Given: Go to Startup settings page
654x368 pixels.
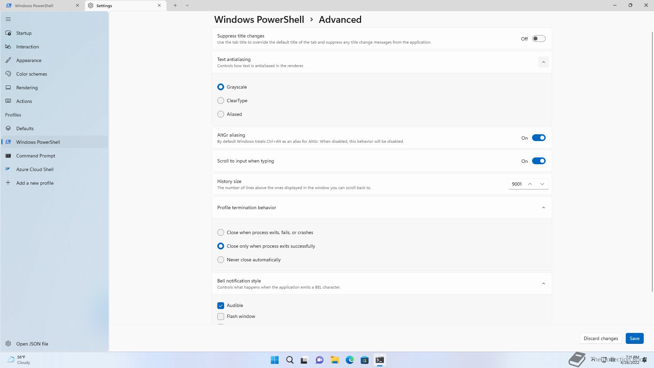Looking at the screenshot, I should click(54, 33).
